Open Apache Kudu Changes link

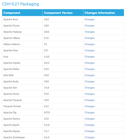point(90,82)
